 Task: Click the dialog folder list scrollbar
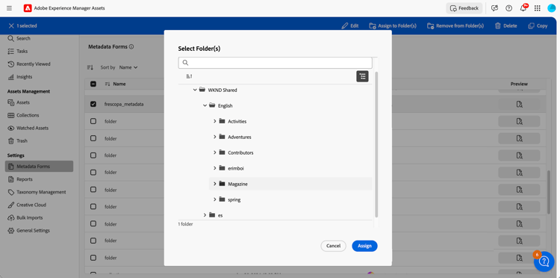click(376, 145)
